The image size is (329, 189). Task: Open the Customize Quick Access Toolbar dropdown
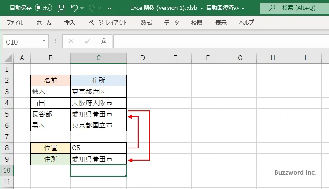[x=109, y=8]
